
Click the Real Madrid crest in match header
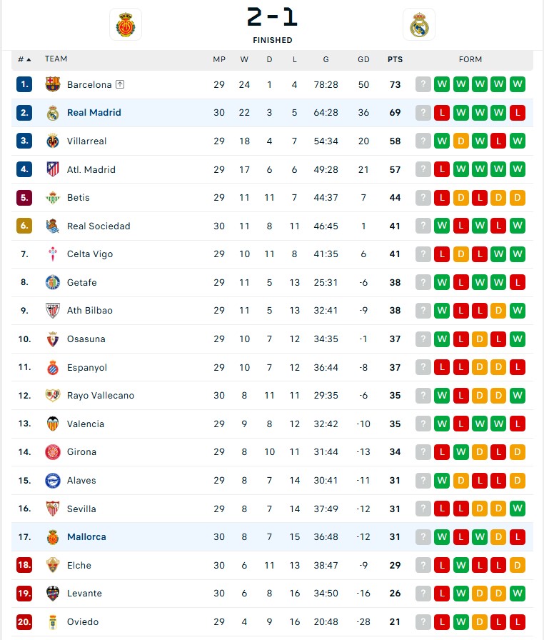pos(418,24)
